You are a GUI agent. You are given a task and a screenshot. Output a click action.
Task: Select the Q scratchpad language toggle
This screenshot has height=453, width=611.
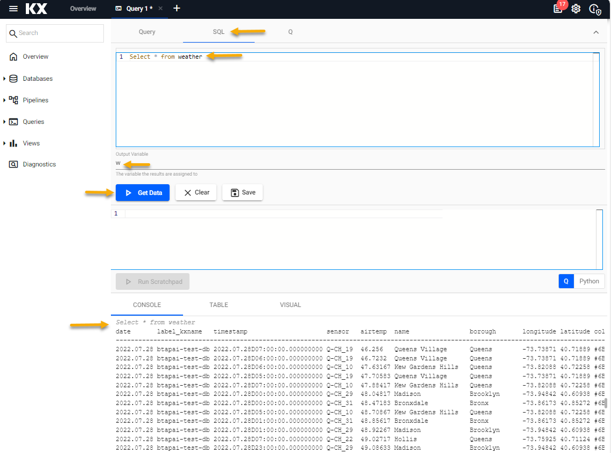566,281
